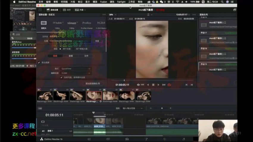
Task: Play viewer in reverse
Action: coord(148,85)
